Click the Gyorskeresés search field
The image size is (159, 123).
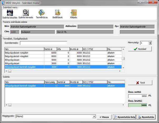[x=43, y=43]
